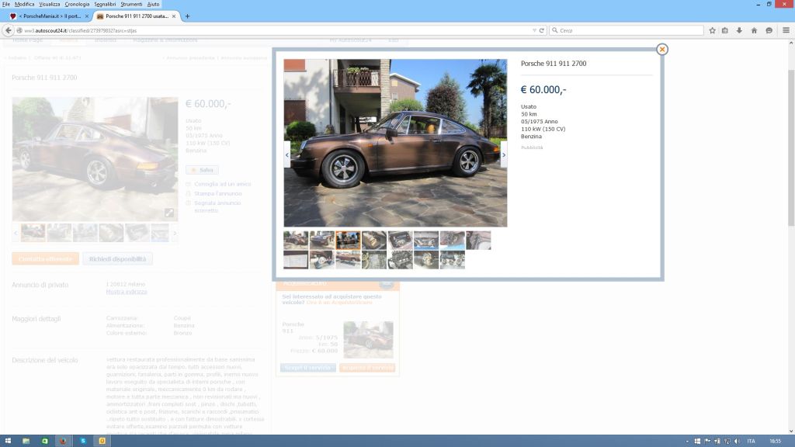This screenshot has width=795, height=447.
Task: Show the next photo in the gallery
Action: tap(503, 154)
